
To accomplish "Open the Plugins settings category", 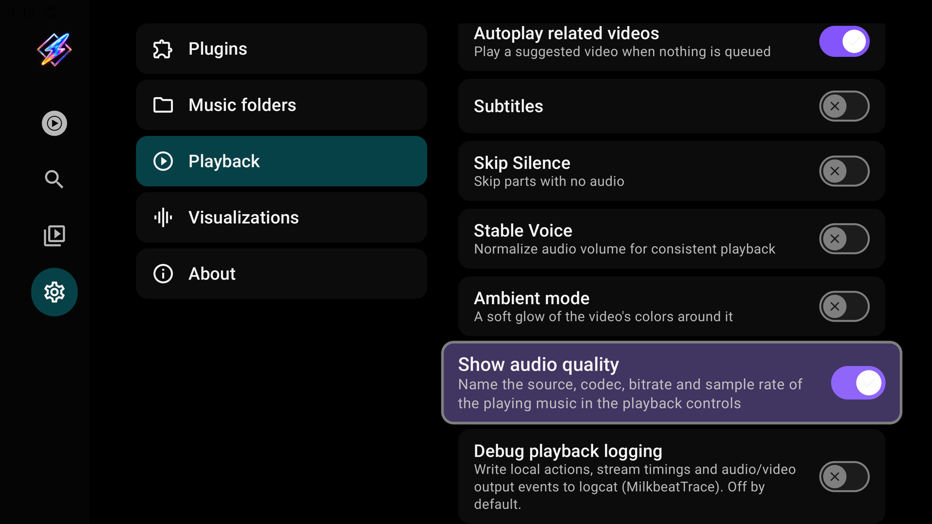I will tap(282, 49).
